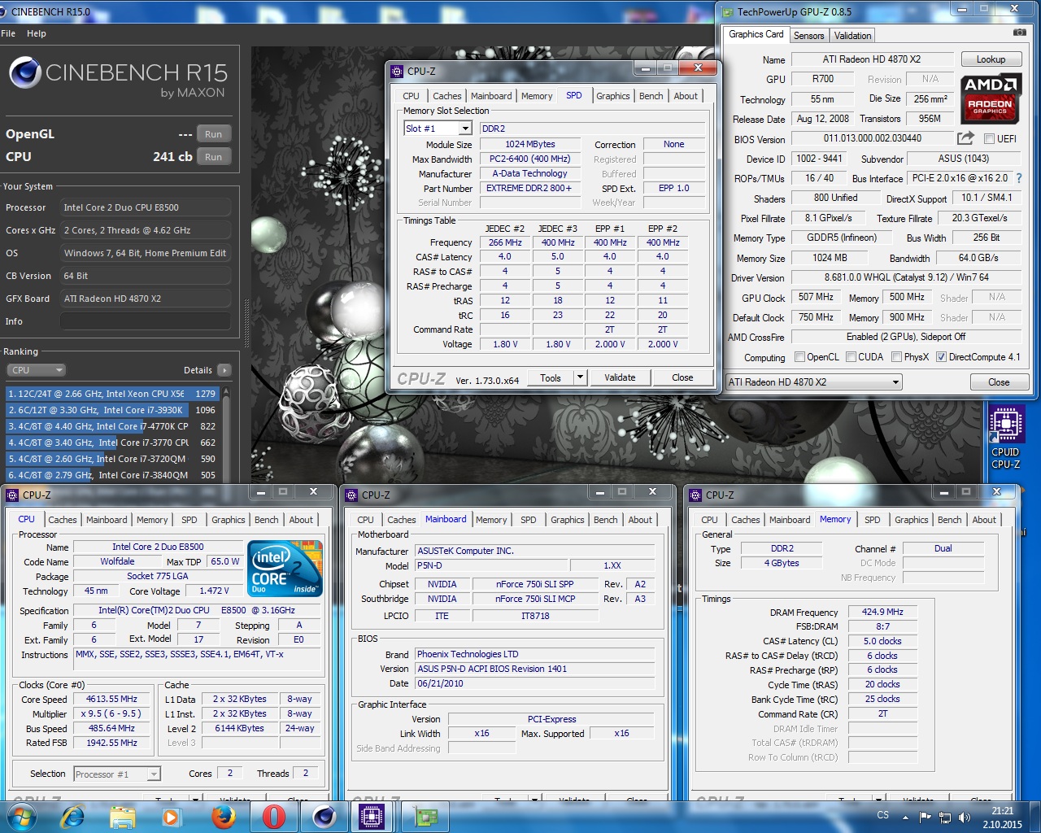Open Windows Media Player taskbar icon
1041x833 pixels.
(172, 816)
